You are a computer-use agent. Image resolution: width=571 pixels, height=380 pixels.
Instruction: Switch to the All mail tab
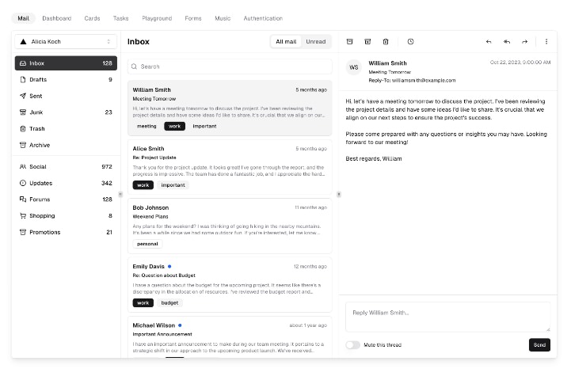coord(286,41)
